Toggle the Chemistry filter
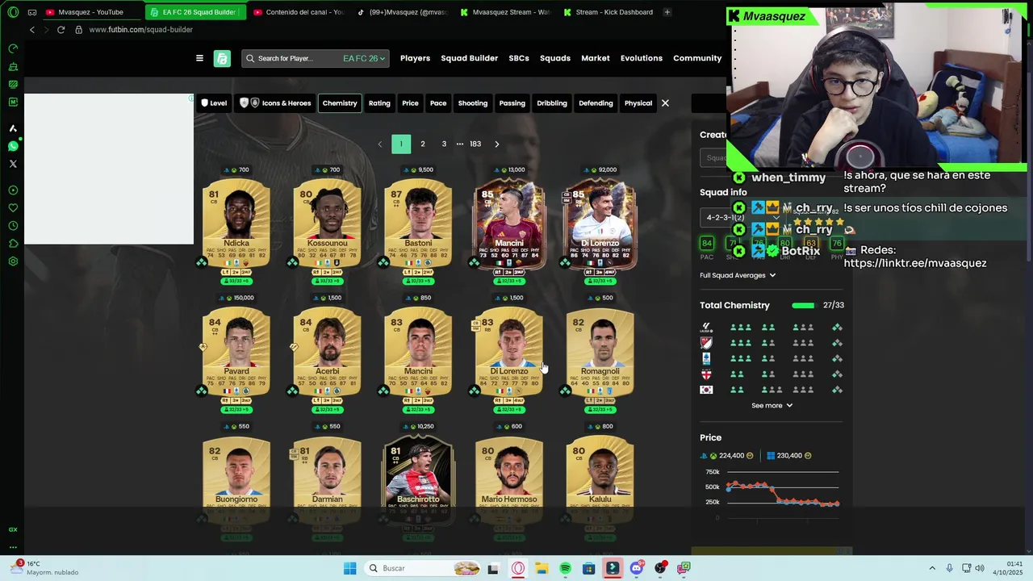 pos(340,103)
